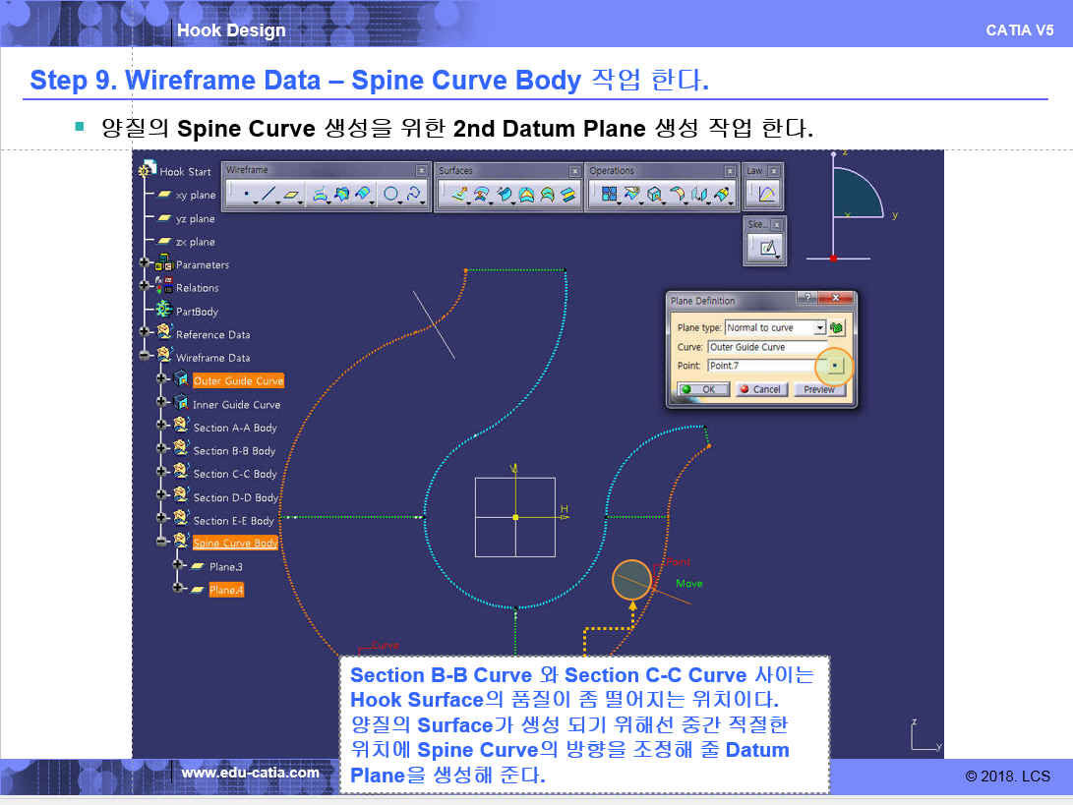The height and width of the screenshot is (805, 1073).
Task: Select Plane.4 in the specification tree
Action: pyautogui.click(x=225, y=590)
